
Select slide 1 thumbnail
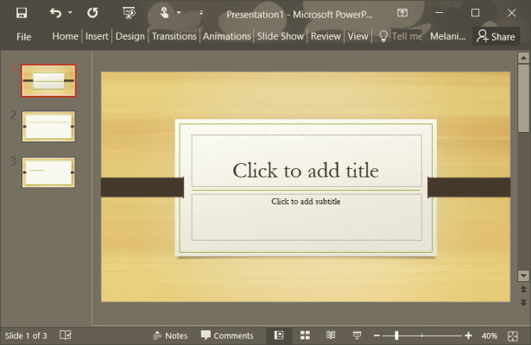pos(48,81)
